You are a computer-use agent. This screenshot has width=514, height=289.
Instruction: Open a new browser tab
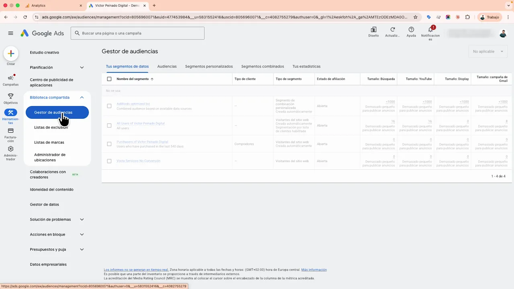coord(154,6)
